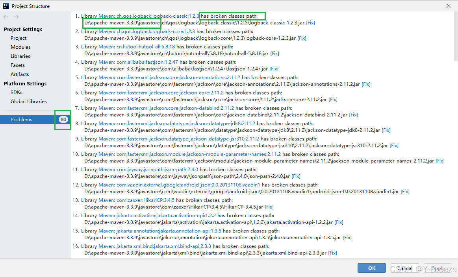The width and height of the screenshot is (458, 277).
Task: Select the Modules settings entry
Action: point(20,47)
